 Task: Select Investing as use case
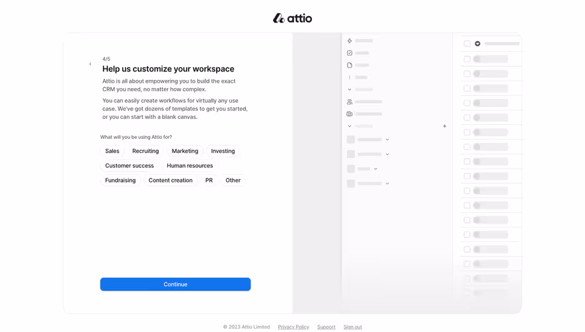223,151
